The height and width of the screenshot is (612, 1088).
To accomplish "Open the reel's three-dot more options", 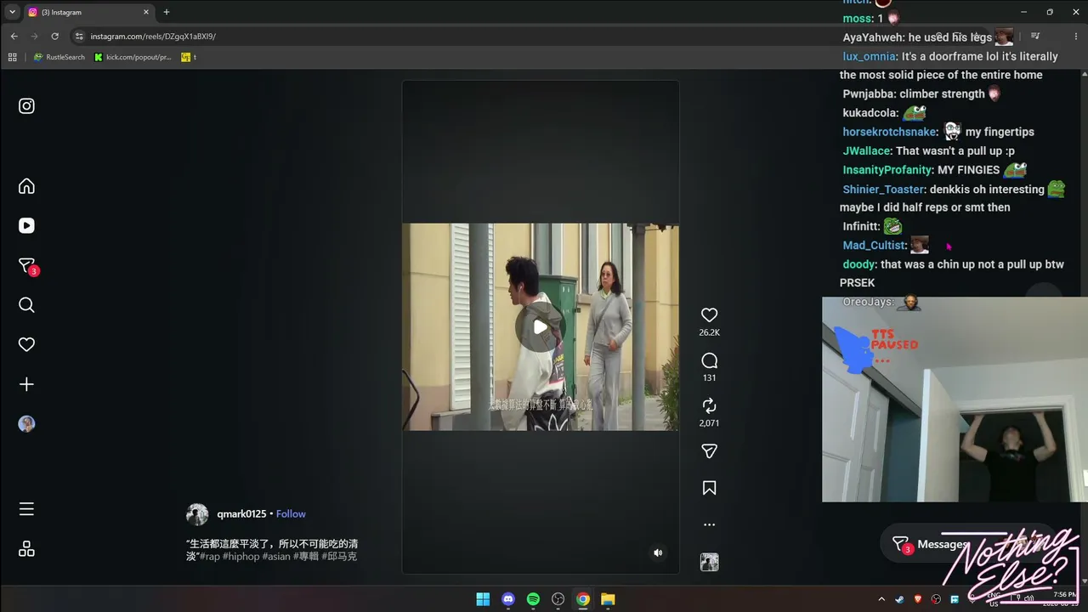I will [x=709, y=524].
